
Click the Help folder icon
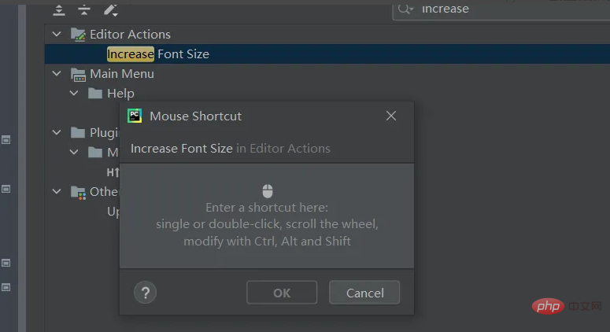[x=95, y=94]
